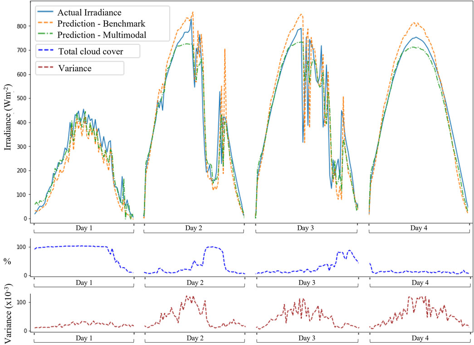Click "Day 1" under the variance chart
This screenshot has width=474, height=345.
(84, 338)
